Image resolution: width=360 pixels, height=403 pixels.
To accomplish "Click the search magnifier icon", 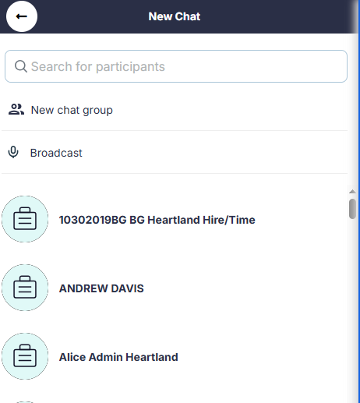I will tap(21, 66).
